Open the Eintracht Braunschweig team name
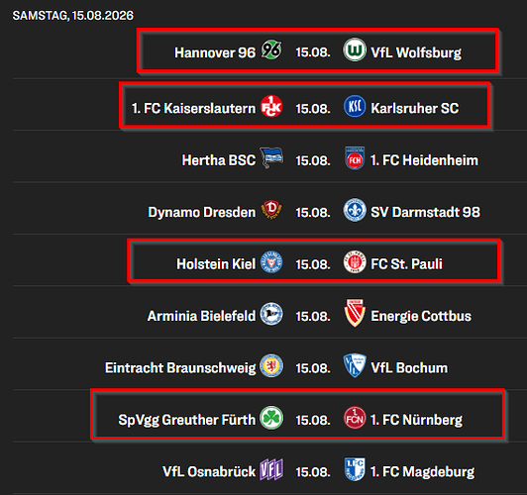This screenshot has height=495, width=527. click(x=180, y=367)
